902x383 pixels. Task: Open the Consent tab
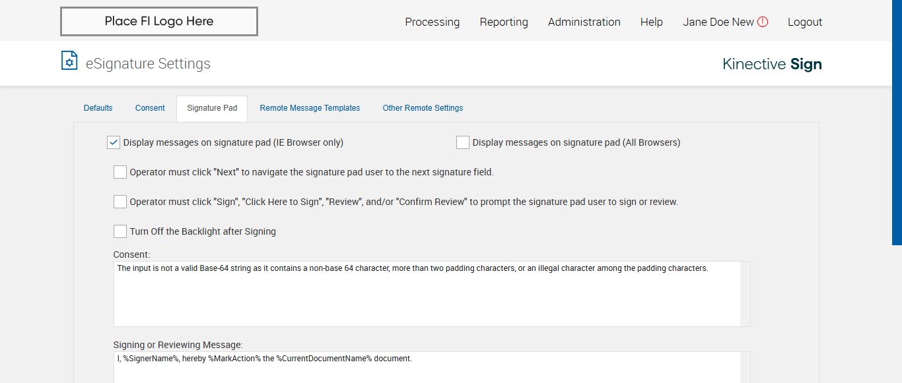pos(150,108)
